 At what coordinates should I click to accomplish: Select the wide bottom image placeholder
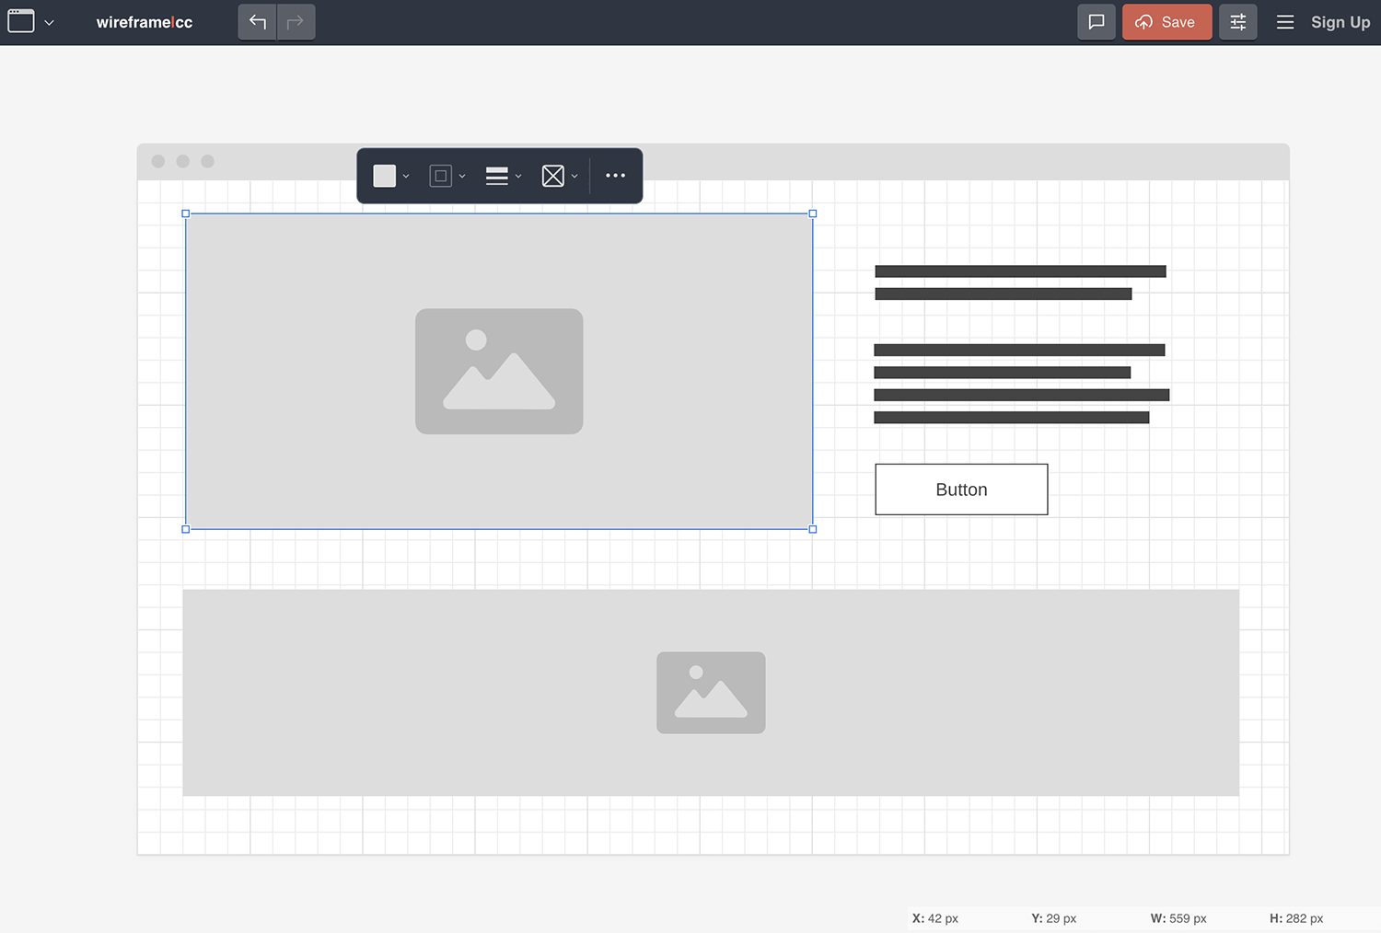pyautogui.click(x=711, y=693)
